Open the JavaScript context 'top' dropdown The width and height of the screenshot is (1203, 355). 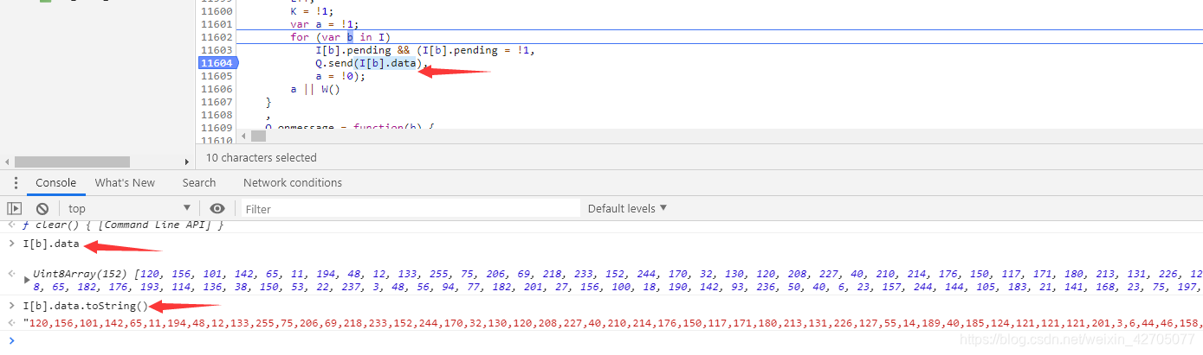[x=129, y=208]
